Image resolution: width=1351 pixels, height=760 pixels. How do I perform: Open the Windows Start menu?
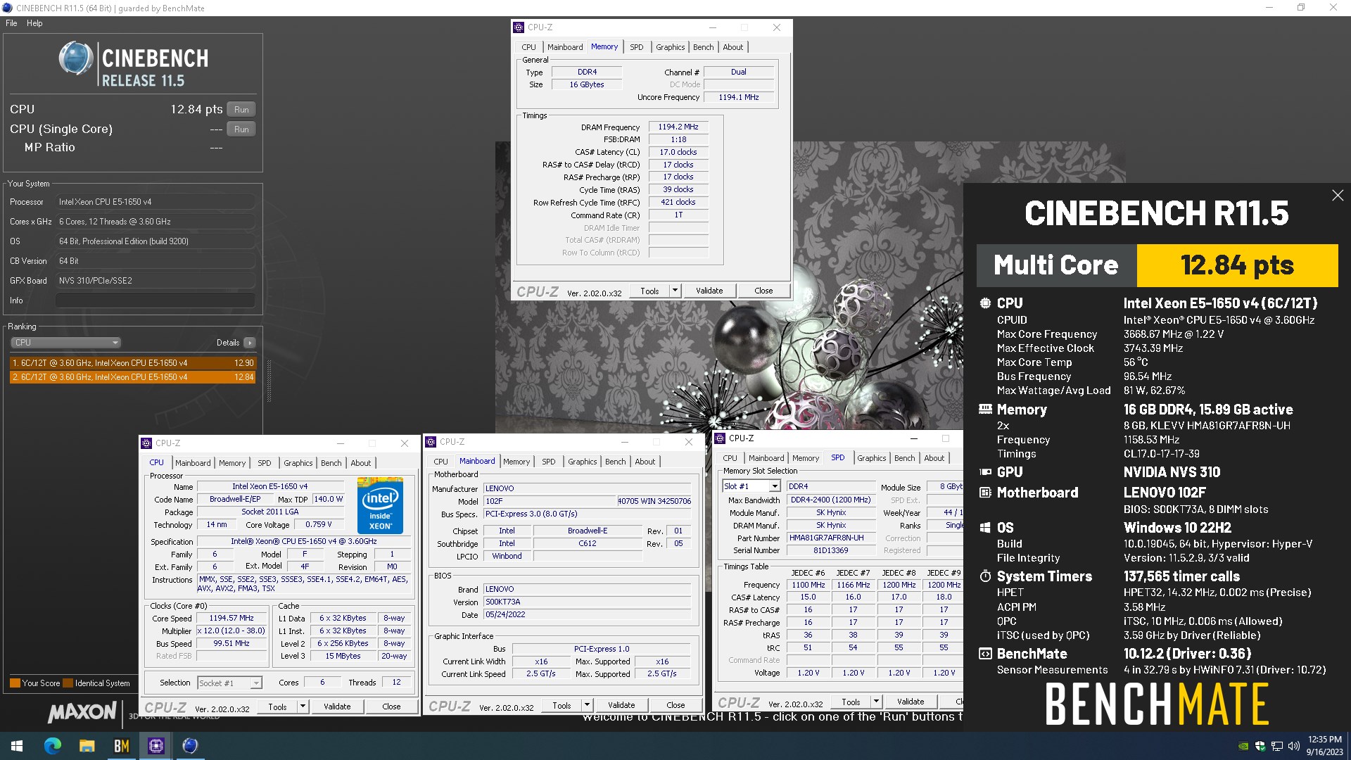pos(17,746)
